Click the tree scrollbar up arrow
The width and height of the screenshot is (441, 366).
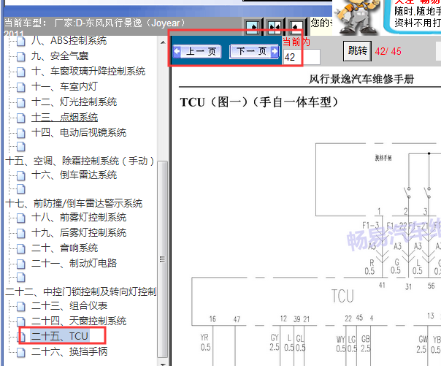(x=163, y=42)
